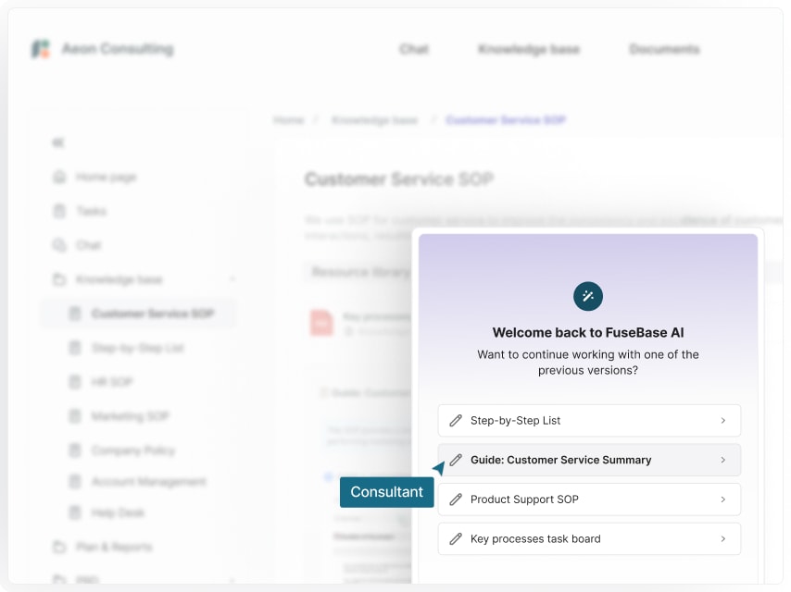Screen dimensions: 791x592
Task: Click the Aeon Consulting logo icon
Action: [41, 49]
